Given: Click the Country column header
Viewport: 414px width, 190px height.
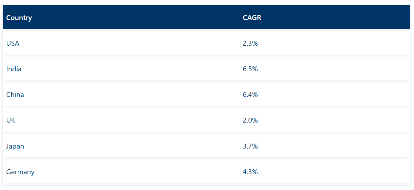Looking at the screenshot, I should (19, 18).
